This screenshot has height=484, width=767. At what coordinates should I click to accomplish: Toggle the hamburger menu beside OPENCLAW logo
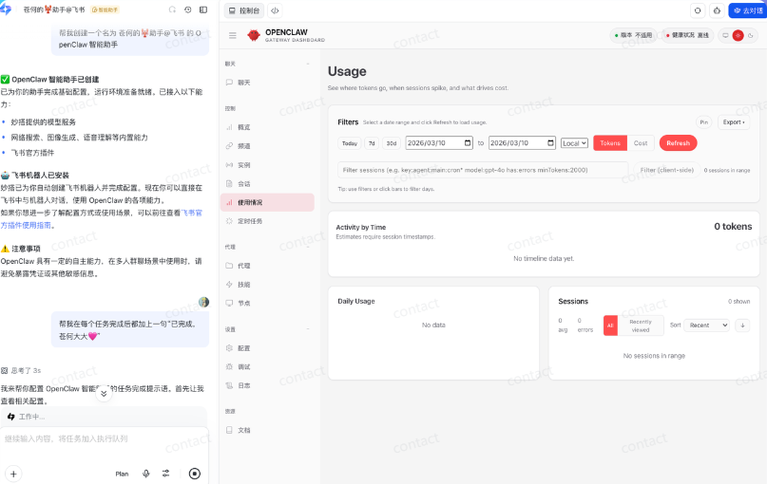(233, 35)
